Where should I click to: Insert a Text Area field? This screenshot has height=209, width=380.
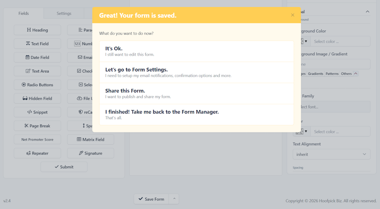[37, 71]
